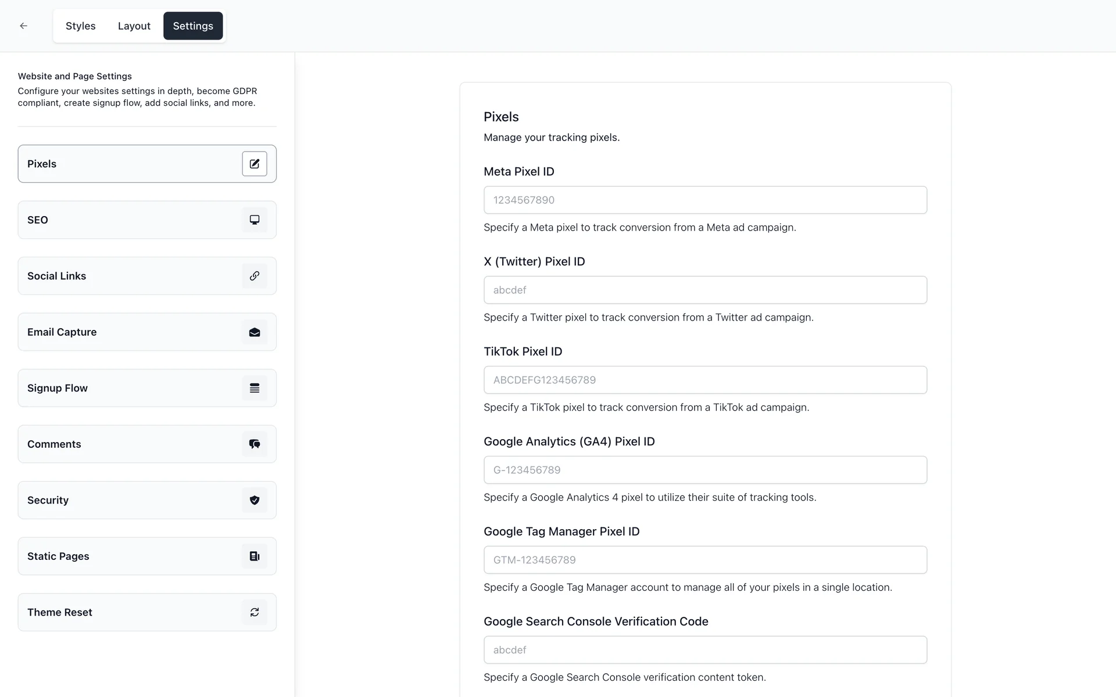Click the Signup Flow stacked-lines icon
The height and width of the screenshot is (697, 1116).
coord(255,388)
